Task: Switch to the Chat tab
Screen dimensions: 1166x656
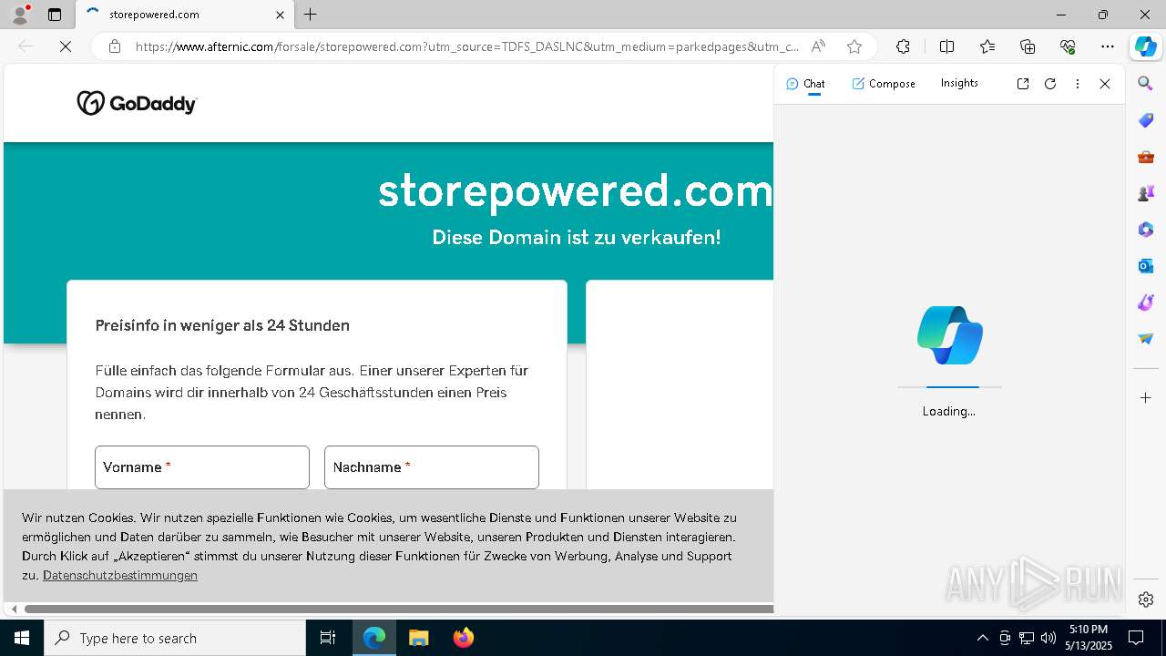Action: (805, 84)
